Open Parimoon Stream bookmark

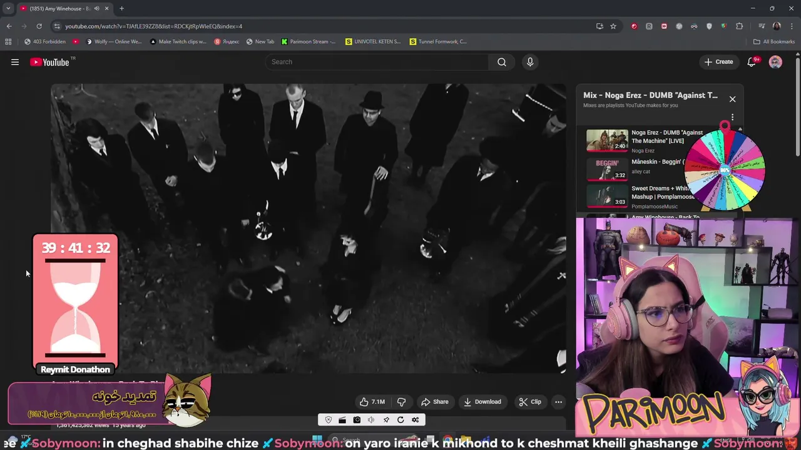pos(309,42)
